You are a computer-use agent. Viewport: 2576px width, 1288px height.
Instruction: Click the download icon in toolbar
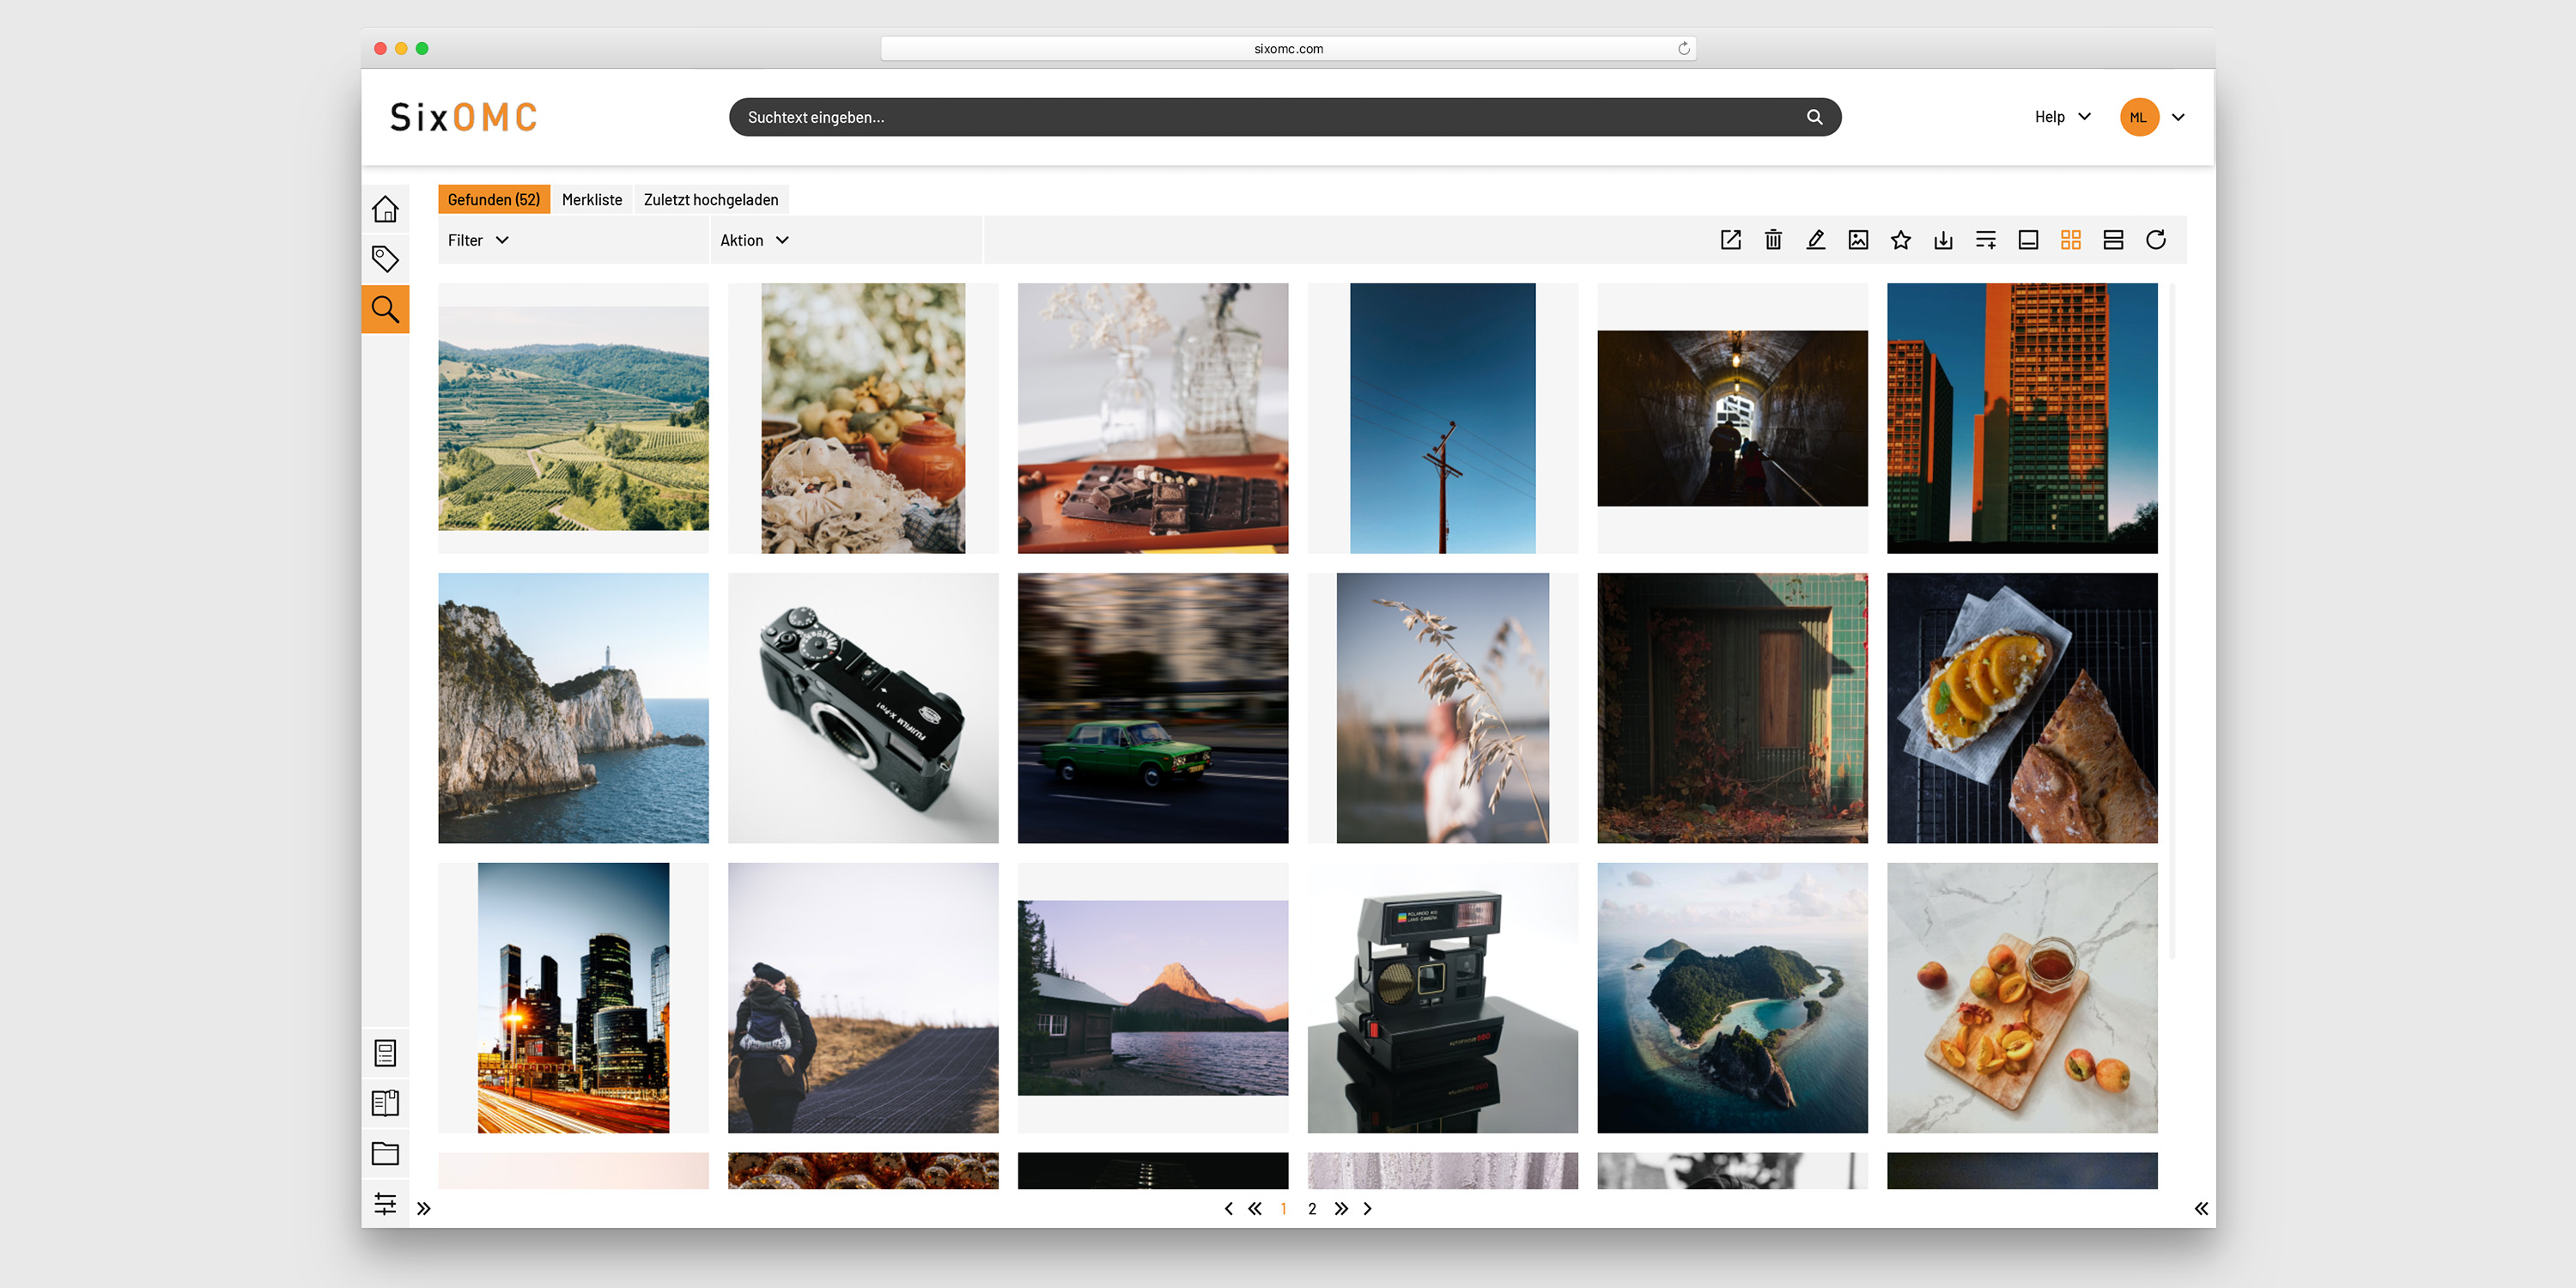point(1943,240)
